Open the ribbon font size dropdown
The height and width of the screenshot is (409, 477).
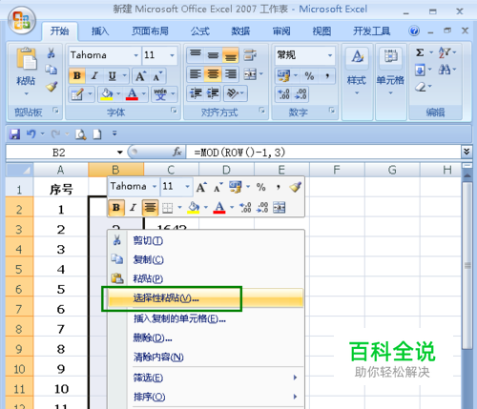point(172,55)
